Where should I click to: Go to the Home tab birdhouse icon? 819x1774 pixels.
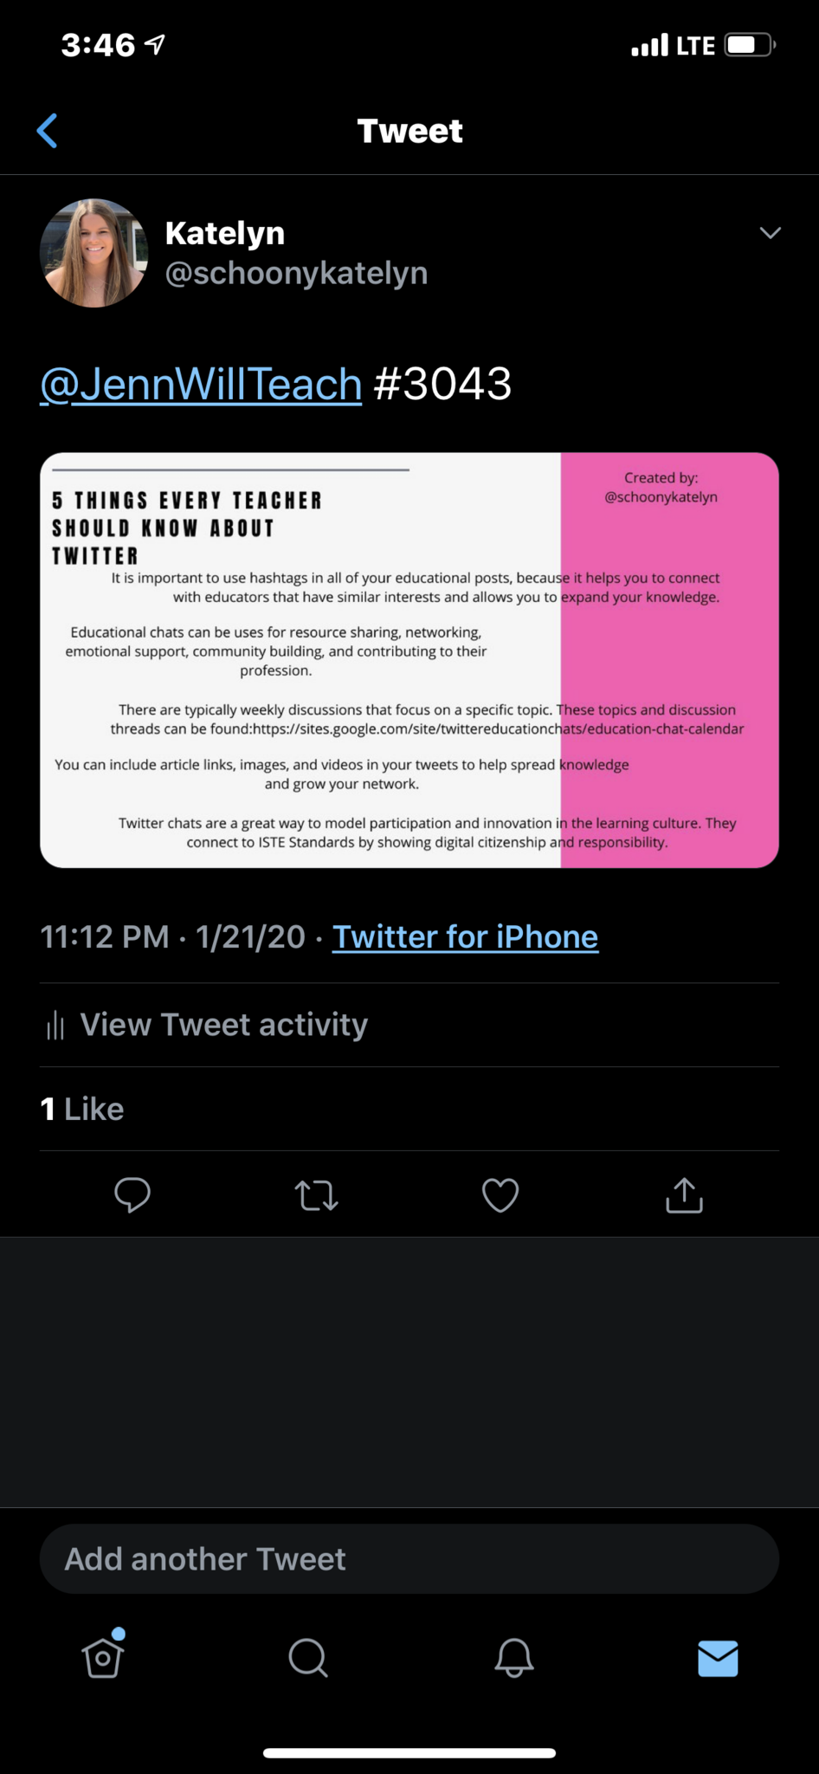(103, 1656)
